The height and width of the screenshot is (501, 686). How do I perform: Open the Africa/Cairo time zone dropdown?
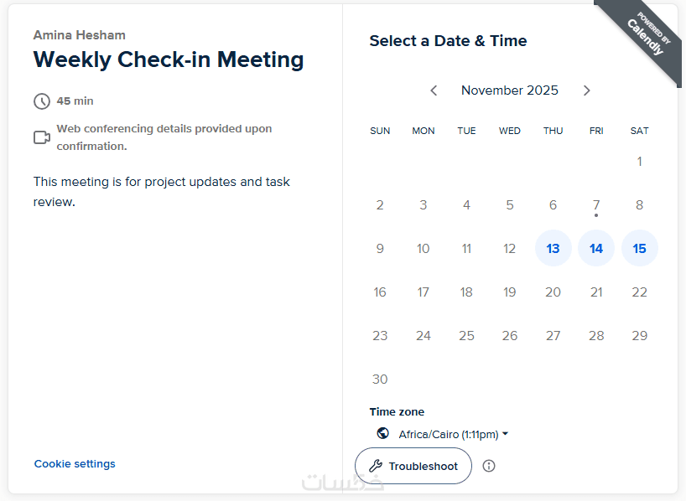tap(453, 434)
